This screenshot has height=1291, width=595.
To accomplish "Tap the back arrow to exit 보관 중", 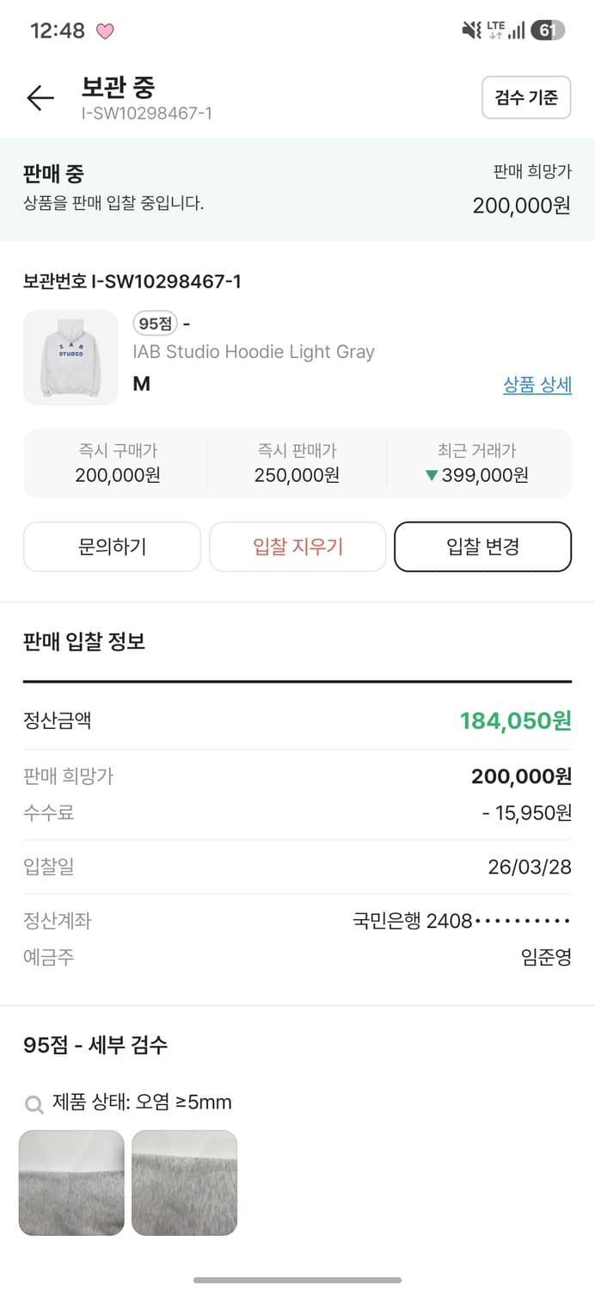I will point(40,98).
